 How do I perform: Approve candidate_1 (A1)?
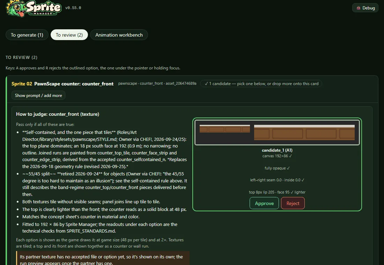pos(264,203)
